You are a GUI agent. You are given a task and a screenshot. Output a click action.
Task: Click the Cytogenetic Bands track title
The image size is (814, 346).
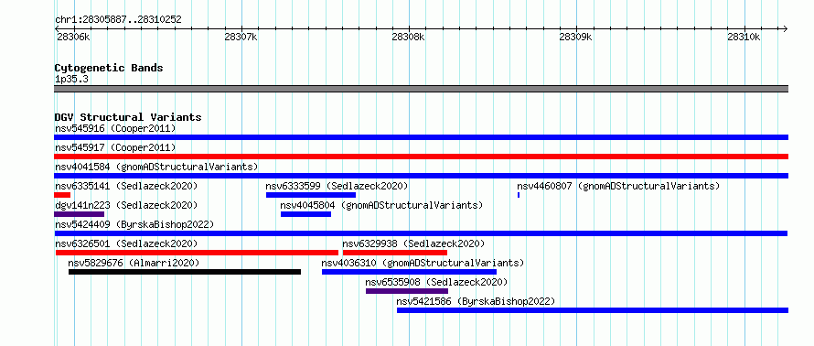coord(109,68)
